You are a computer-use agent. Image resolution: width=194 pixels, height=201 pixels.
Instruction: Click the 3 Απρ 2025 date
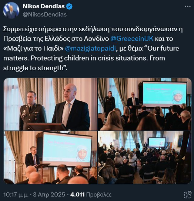pyautogui.click(x=49, y=195)
